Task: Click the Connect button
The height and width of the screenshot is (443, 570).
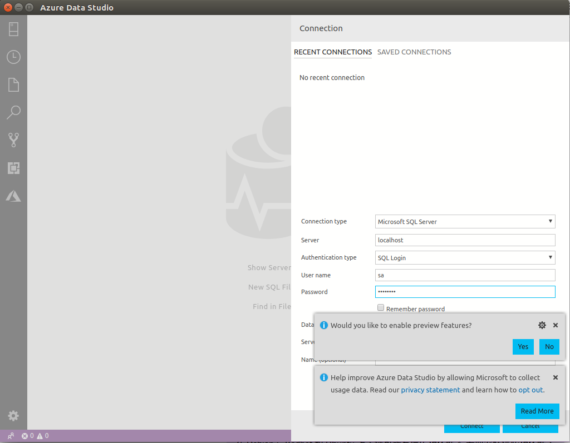Action: [x=472, y=428]
